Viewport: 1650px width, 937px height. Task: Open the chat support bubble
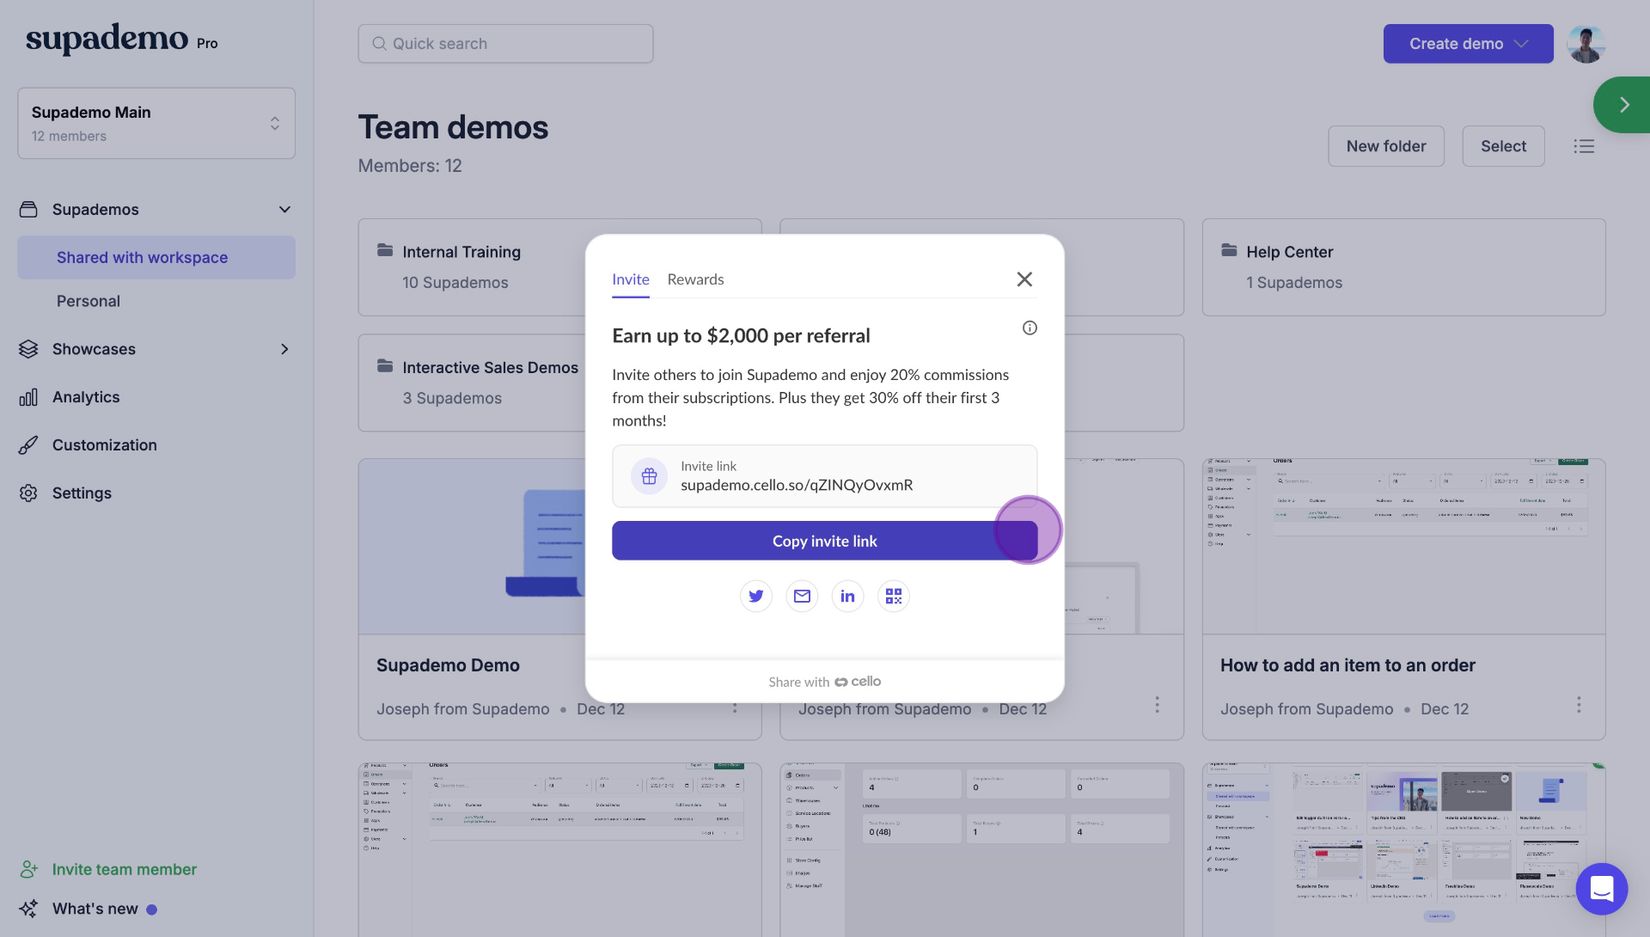(1602, 888)
